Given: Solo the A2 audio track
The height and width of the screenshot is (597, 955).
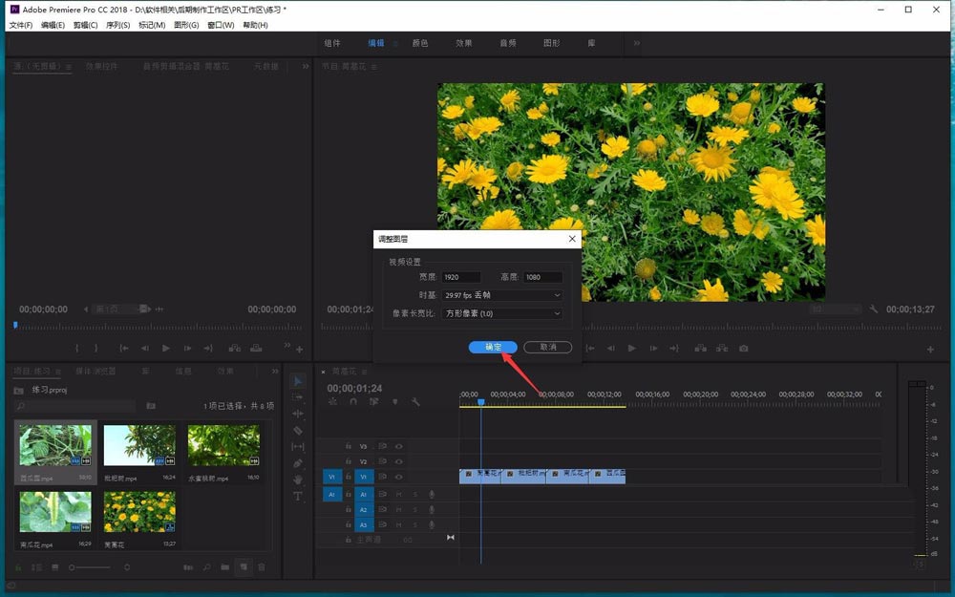Looking at the screenshot, I should pos(415,509).
